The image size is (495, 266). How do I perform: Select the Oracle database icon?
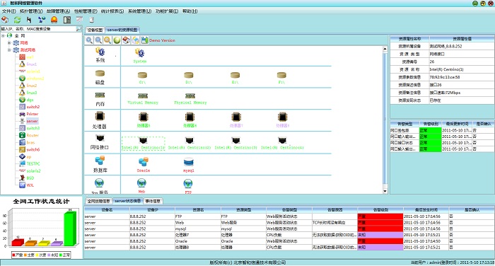point(144,162)
